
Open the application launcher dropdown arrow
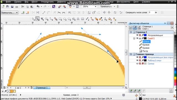click(x=74, y=7)
